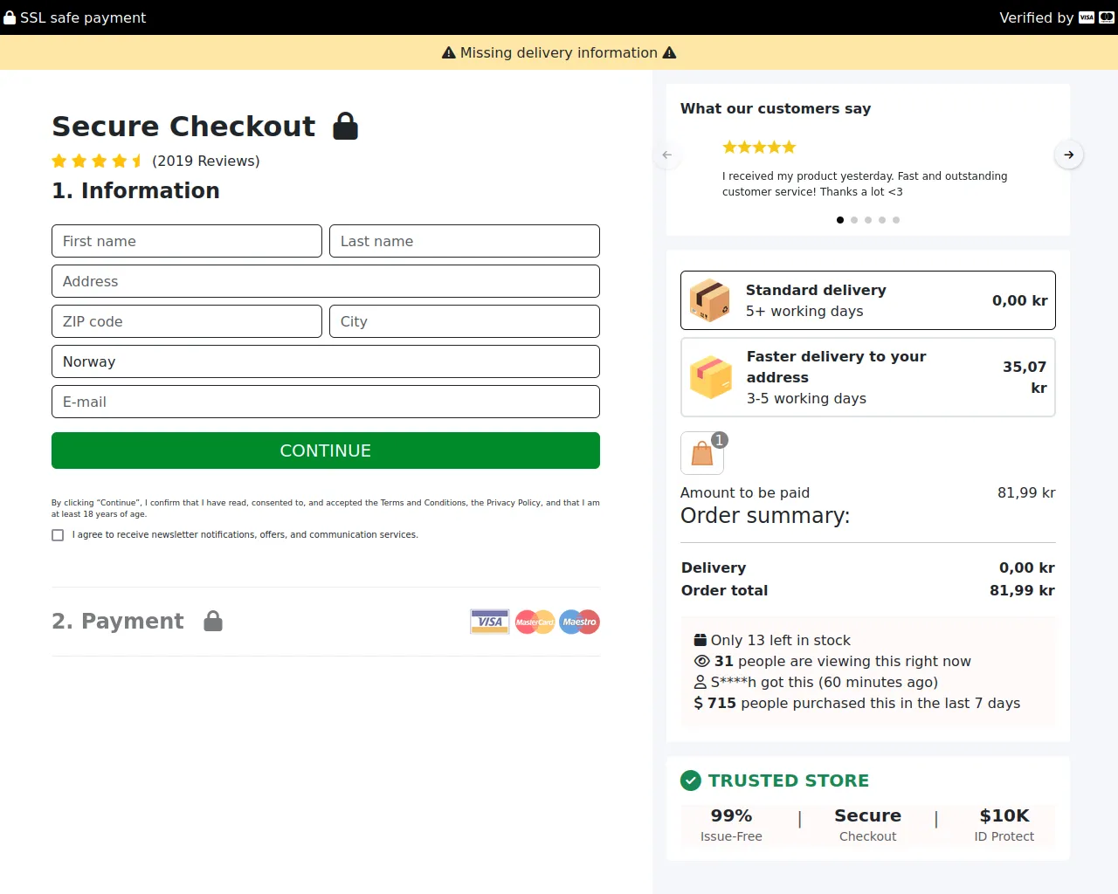Click the 'Order total' label
1118x894 pixels.
click(725, 590)
